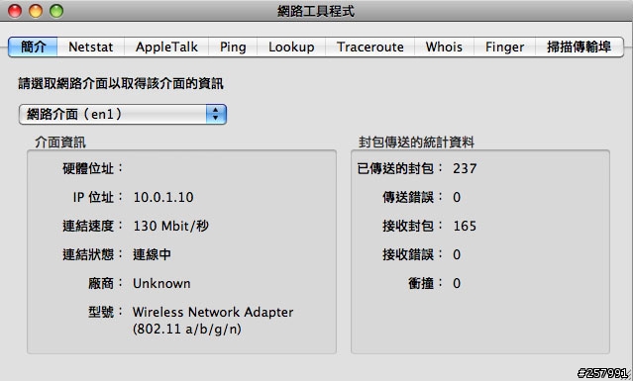
Task: Click the model text Wireless Network Adapter
Action: (x=213, y=312)
